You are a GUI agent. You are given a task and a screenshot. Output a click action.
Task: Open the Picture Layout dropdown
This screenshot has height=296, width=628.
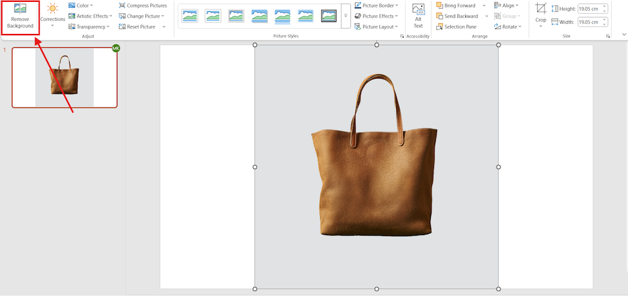click(376, 27)
